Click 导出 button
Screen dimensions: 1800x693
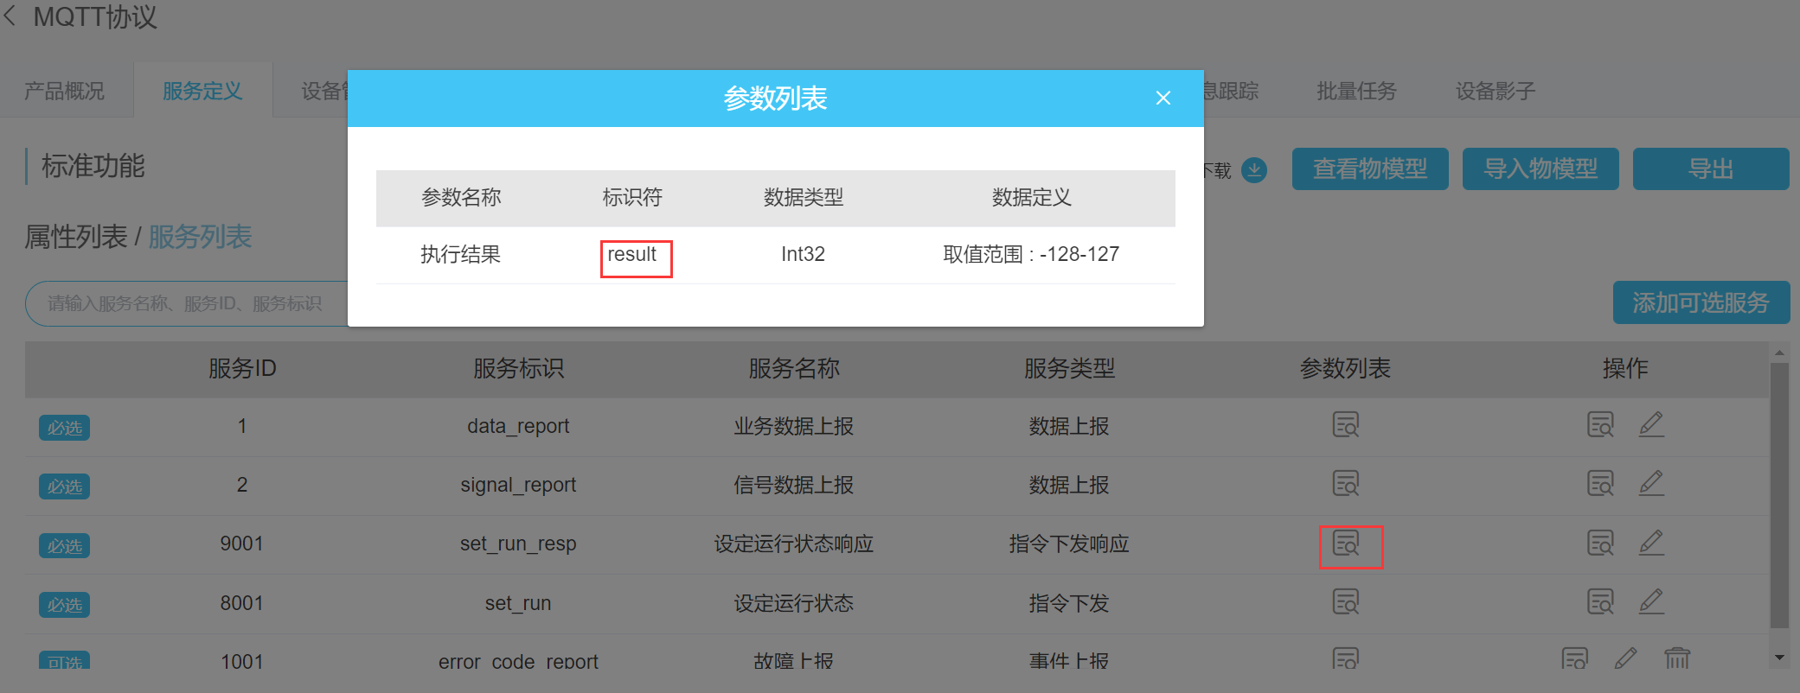tap(1711, 168)
